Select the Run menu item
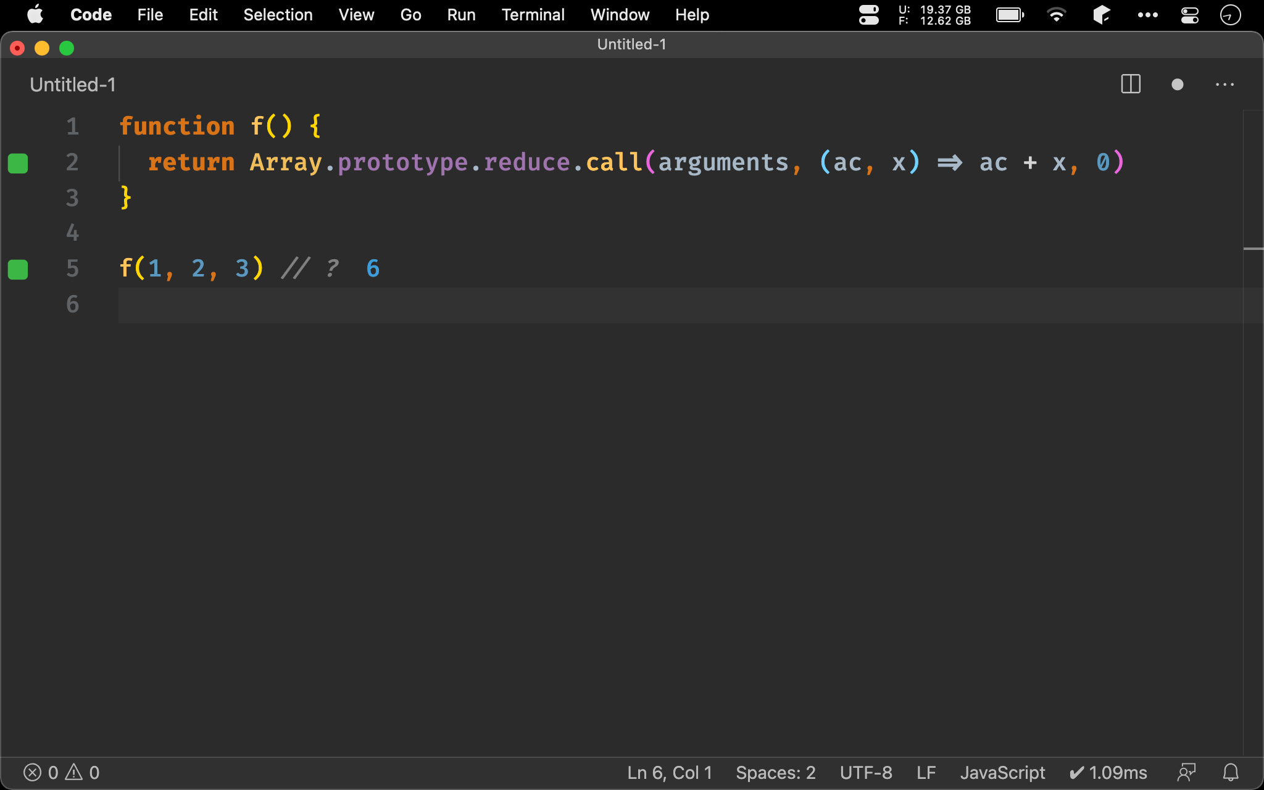 [x=460, y=15]
